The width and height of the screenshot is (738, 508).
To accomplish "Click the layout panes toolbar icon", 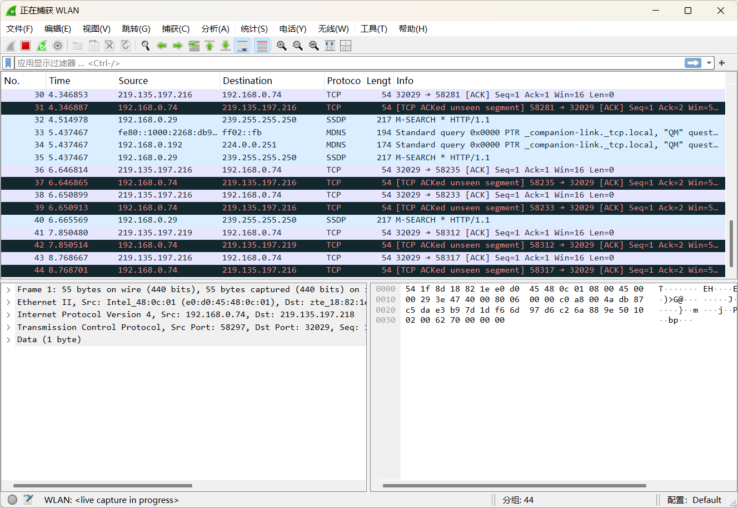I will (x=346, y=46).
